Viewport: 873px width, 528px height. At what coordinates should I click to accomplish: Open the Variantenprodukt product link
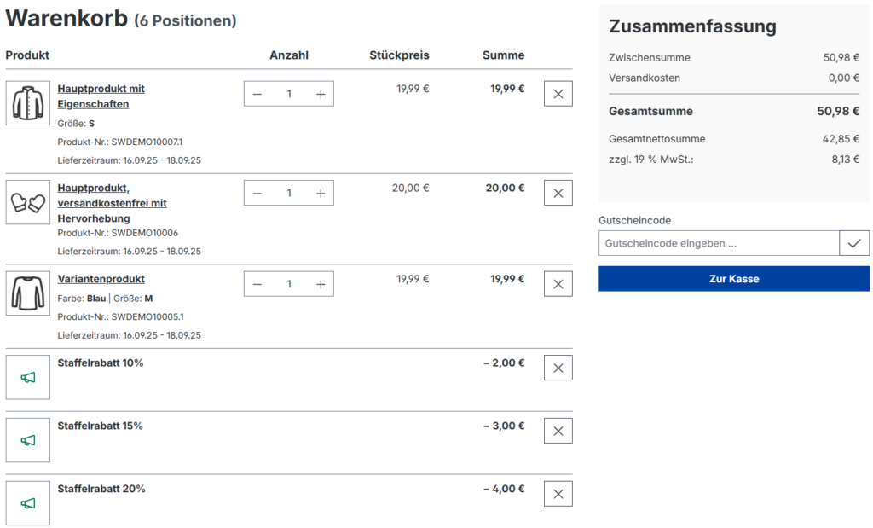point(101,279)
